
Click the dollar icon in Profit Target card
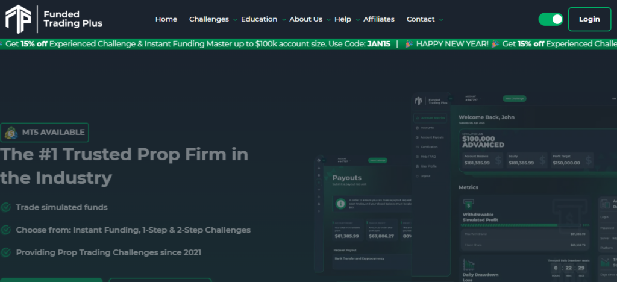click(x=588, y=160)
